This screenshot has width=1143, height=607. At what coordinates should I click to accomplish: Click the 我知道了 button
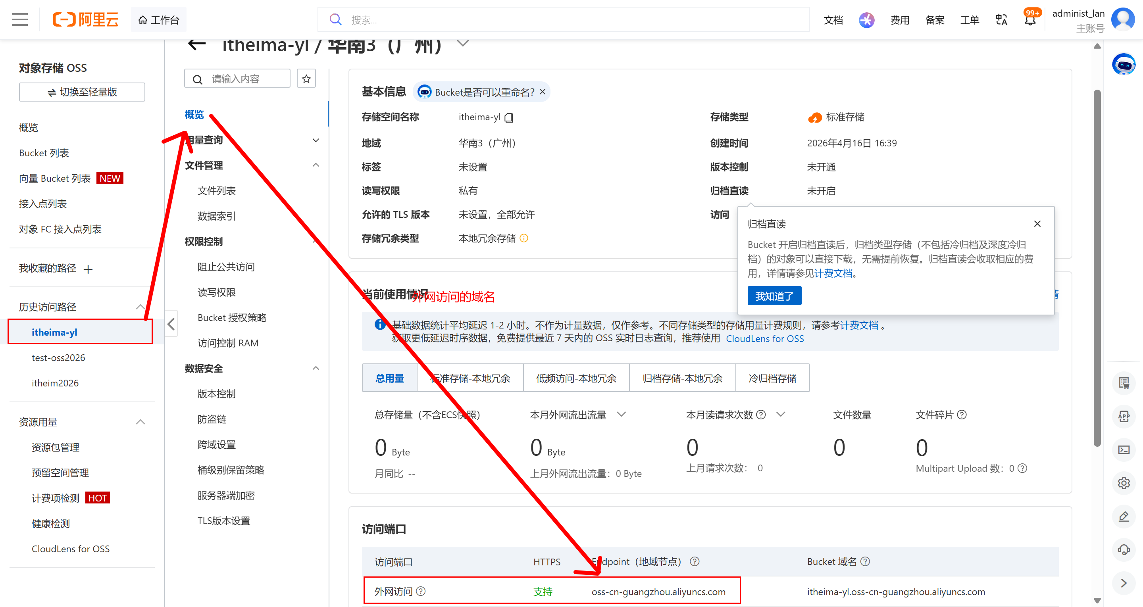pyautogui.click(x=774, y=296)
